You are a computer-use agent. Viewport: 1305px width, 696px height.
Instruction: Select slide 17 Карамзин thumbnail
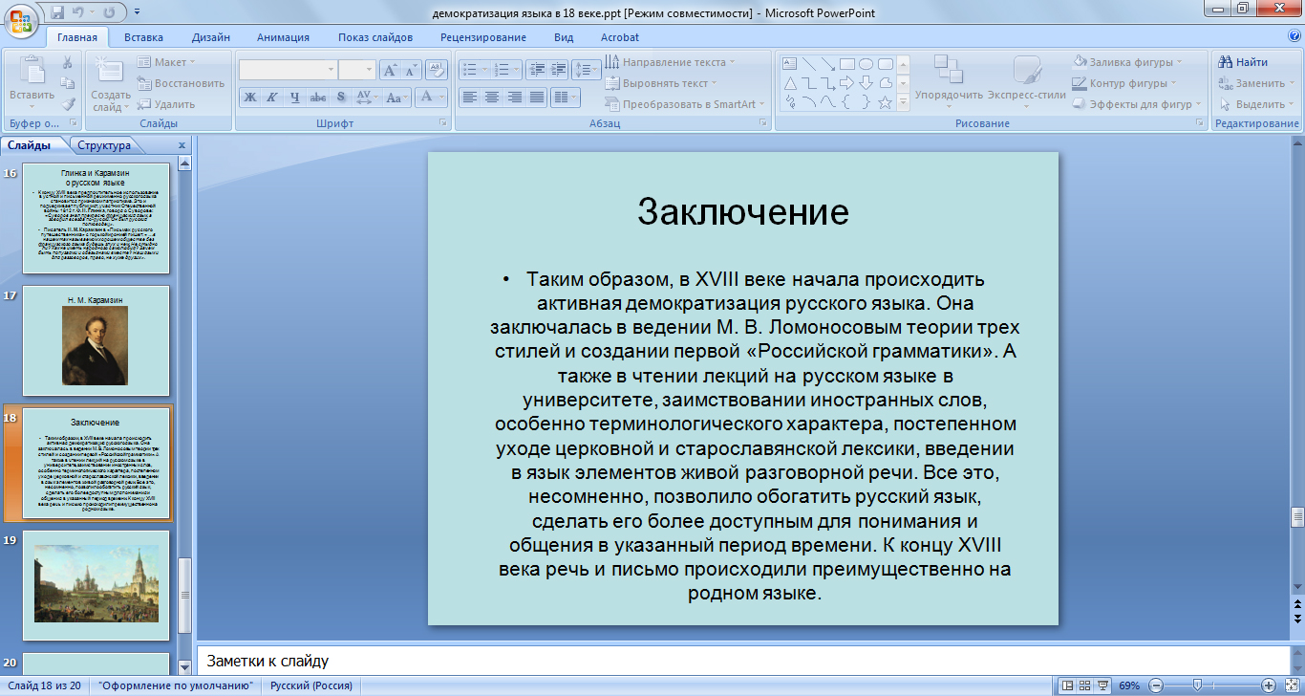96,341
